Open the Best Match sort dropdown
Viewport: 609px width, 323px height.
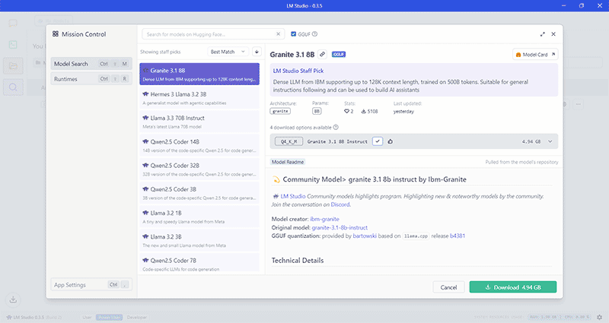click(228, 52)
